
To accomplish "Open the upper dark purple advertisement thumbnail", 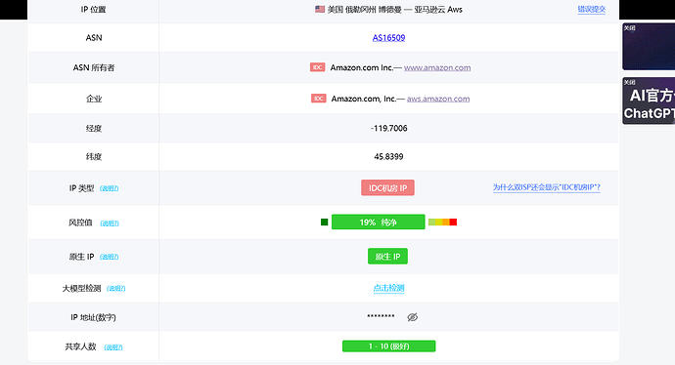I will click(x=649, y=47).
